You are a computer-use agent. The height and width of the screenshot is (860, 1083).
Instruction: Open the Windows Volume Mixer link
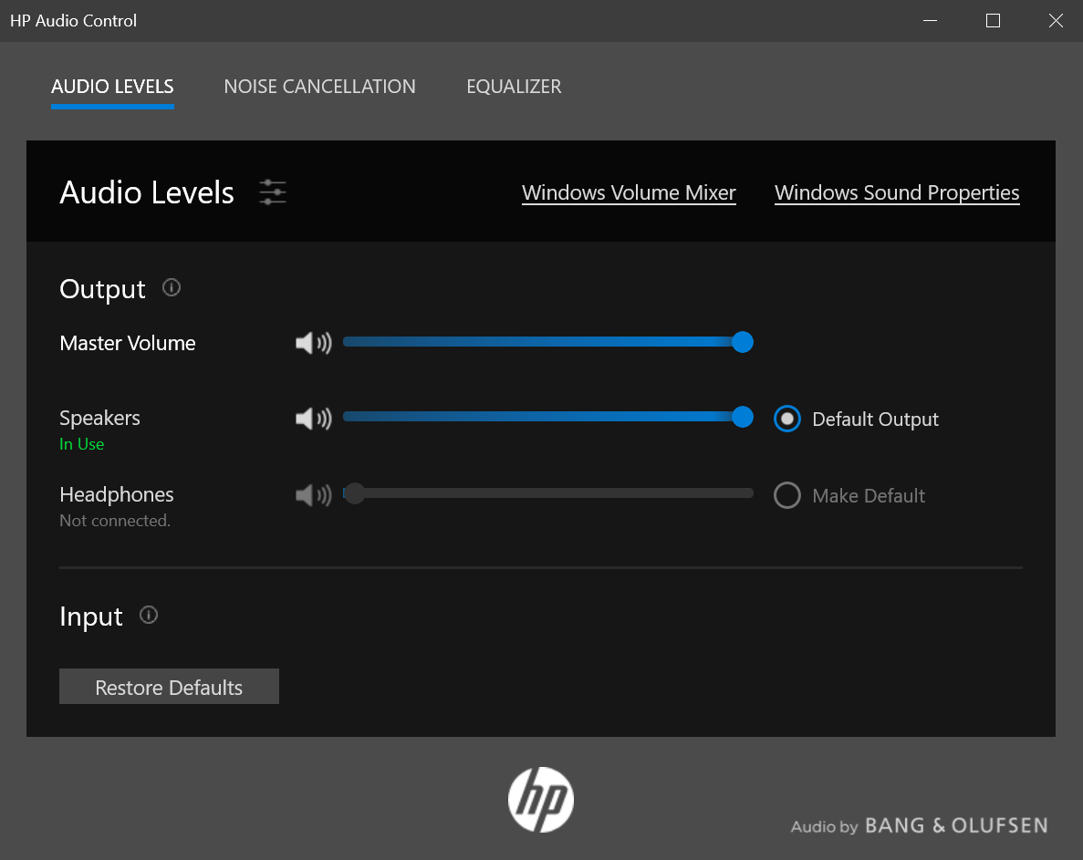(629, 193)
